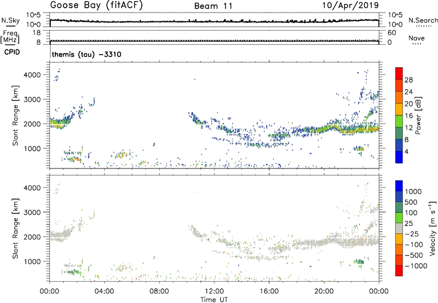Click the '18' frequency axis tick label

[37, 33]
